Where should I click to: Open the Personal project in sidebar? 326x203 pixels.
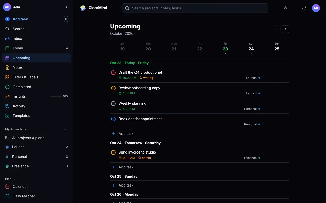click(37, 157)
